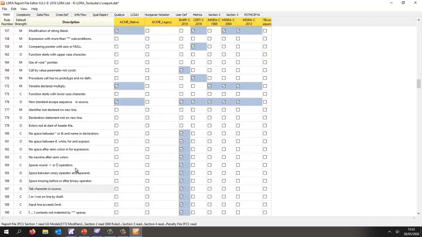Screen dimensions: 422x237
Task: Launch Firefox from the taskbar
Action: click(x=32, y=232)
